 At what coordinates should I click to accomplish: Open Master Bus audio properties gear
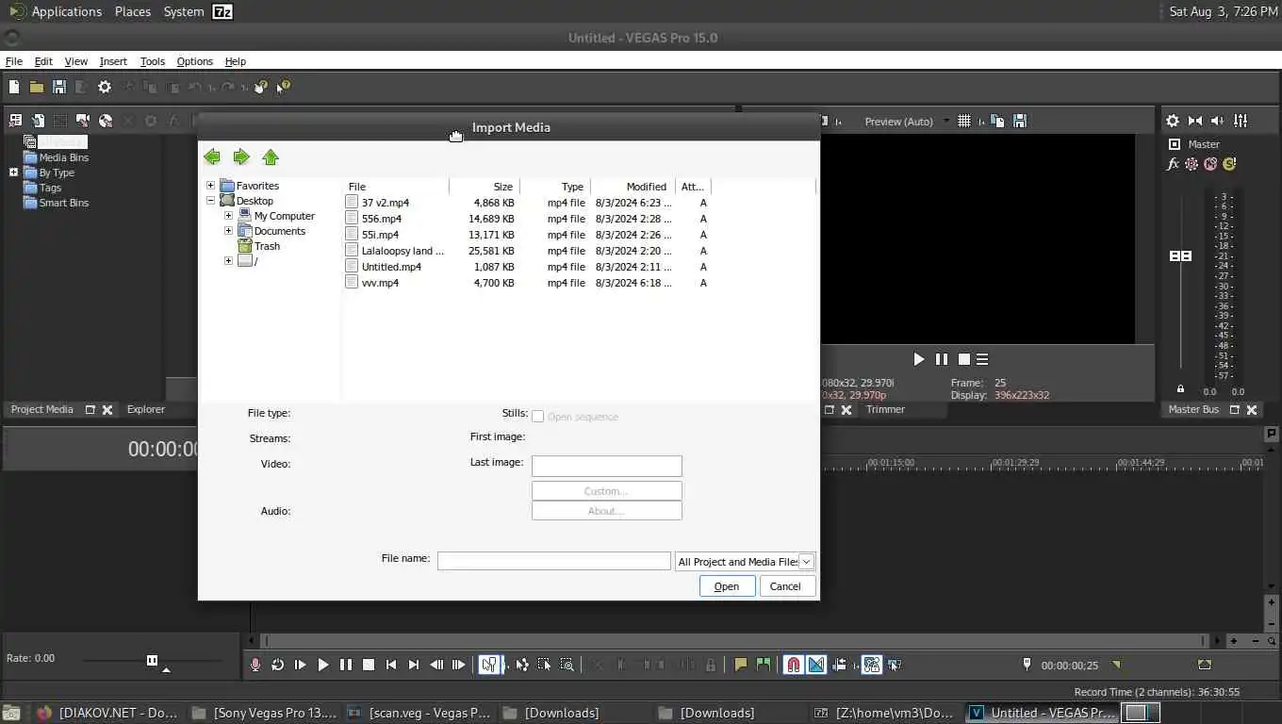point(1173,121)
